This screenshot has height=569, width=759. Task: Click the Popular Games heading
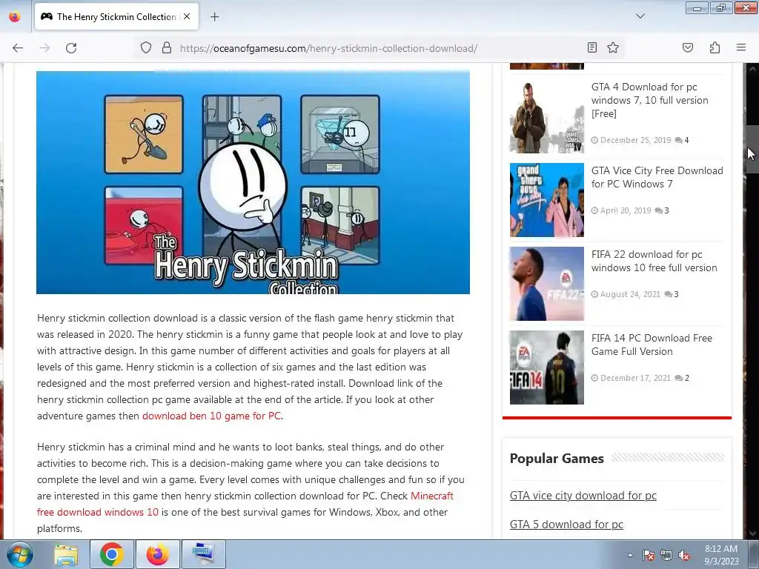[x=557, y=458]
